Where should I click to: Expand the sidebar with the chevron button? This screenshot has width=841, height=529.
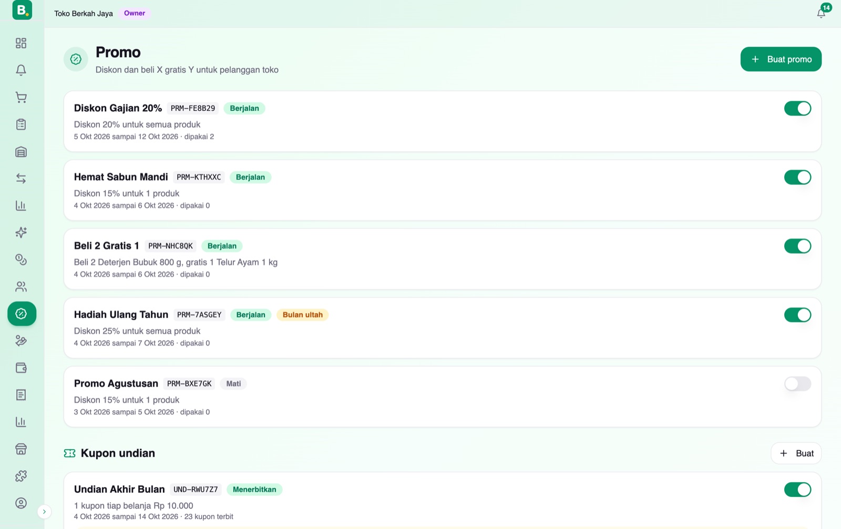pyautogui.click(x=44, y=512)
